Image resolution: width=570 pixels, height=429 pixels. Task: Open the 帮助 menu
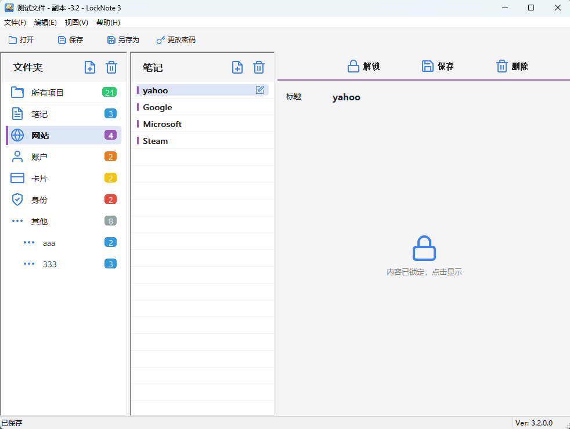[x=107, y=22]
